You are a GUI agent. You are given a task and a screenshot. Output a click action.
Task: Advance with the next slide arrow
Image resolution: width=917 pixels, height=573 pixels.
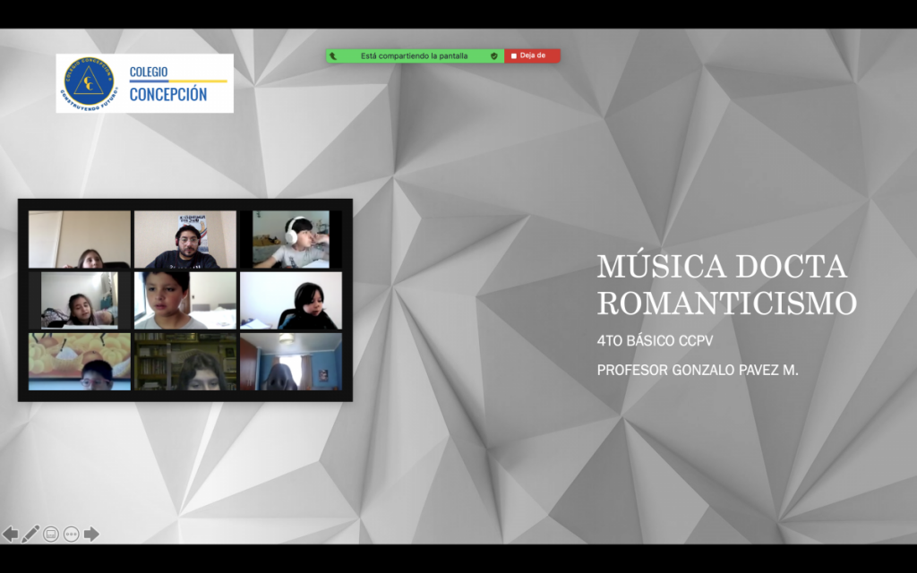point(91,535)
